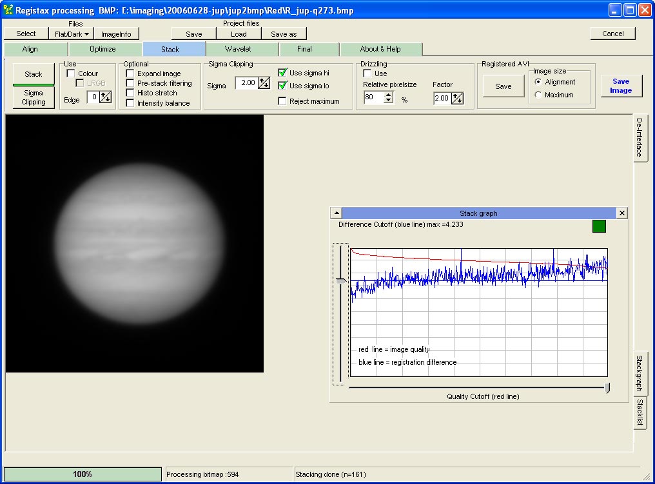Enable Reject maximum checkbox
655x484 pixels.
pos(282,101)
